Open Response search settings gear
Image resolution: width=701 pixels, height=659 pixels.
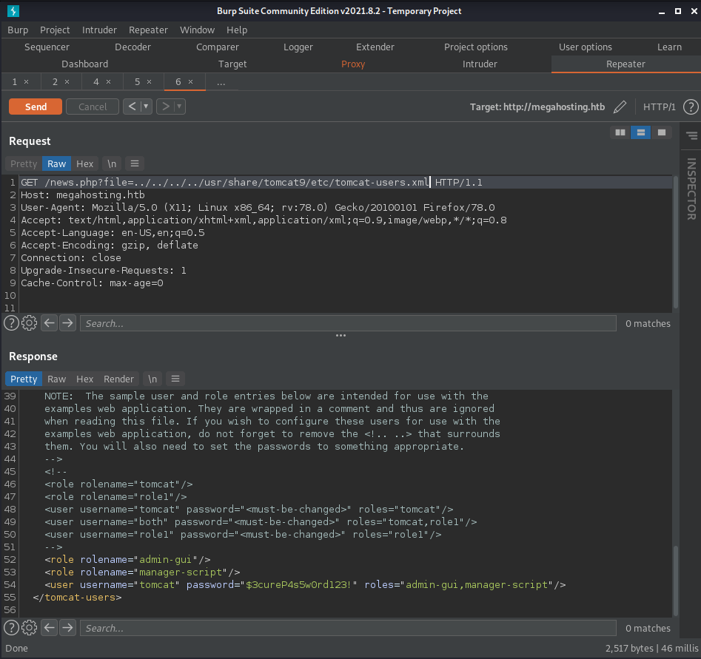click(30, 628)
